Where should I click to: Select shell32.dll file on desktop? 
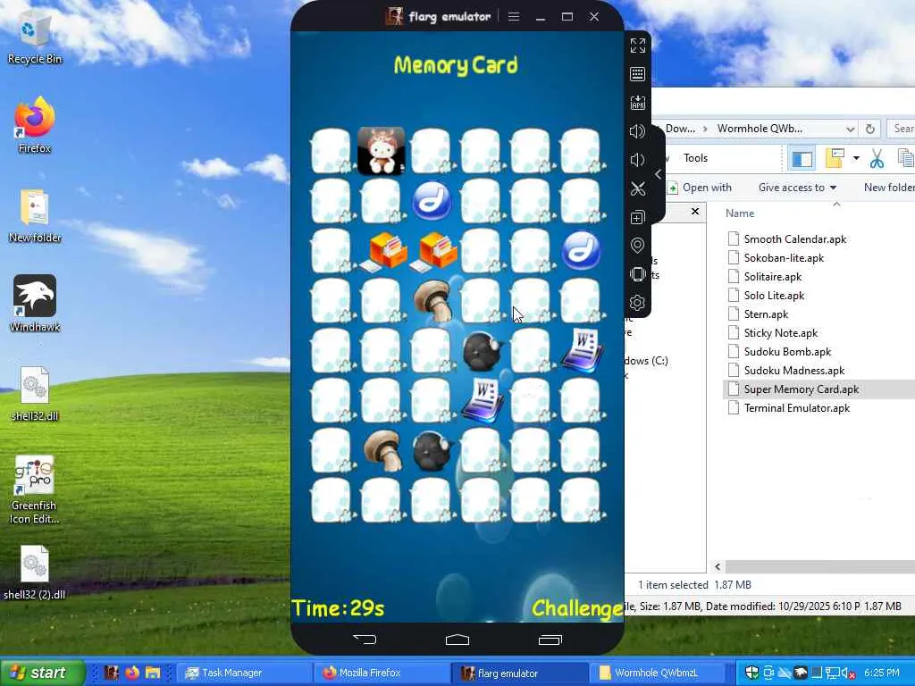click(35, 394)
